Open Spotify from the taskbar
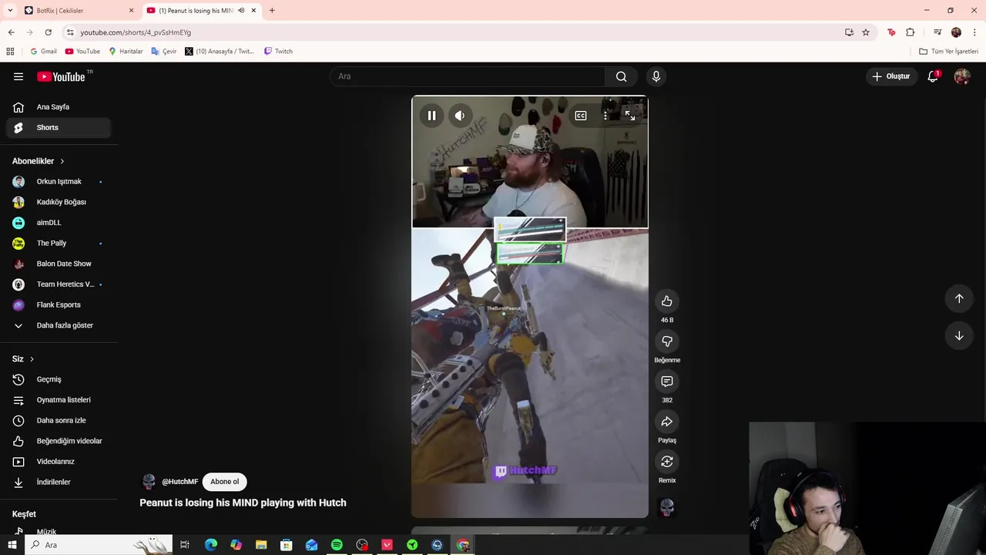The height and width of the screenshot is (555, 986). (337, 545)
